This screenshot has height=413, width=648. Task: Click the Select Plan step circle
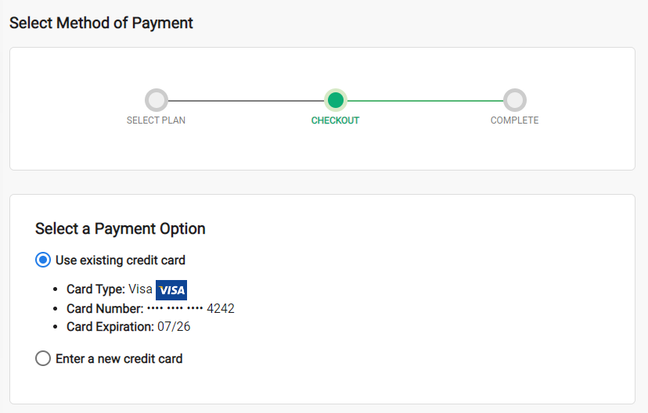[x=157, y=100]
